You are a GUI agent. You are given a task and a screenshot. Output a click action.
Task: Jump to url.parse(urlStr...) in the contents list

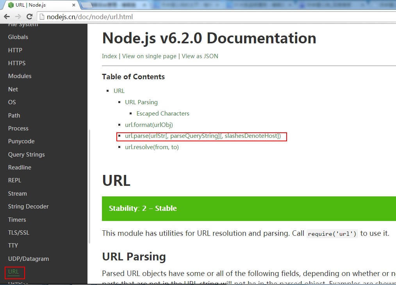point(203,136)
